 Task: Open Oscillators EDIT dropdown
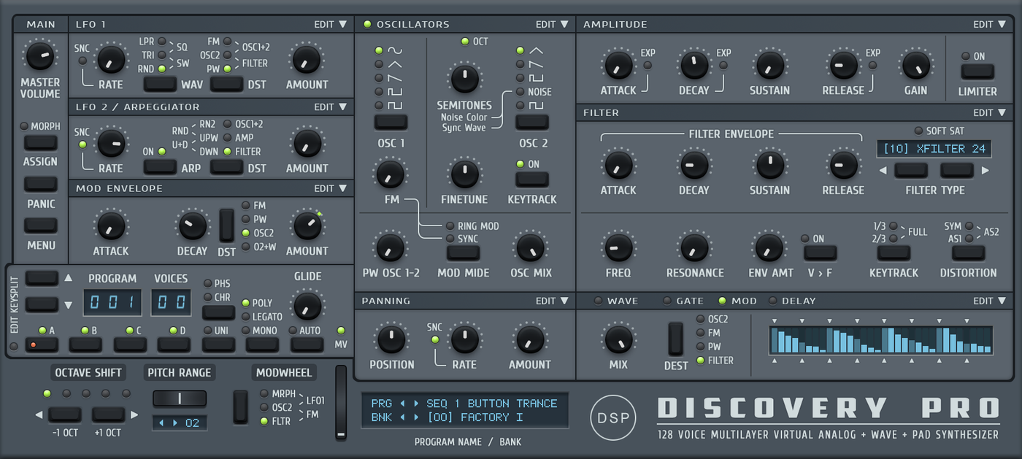[553, 24]
